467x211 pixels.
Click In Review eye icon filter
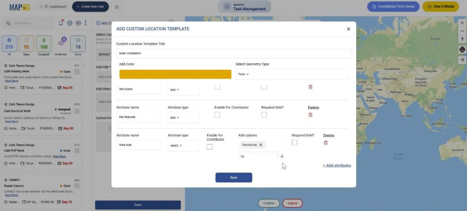click(61, 43)
